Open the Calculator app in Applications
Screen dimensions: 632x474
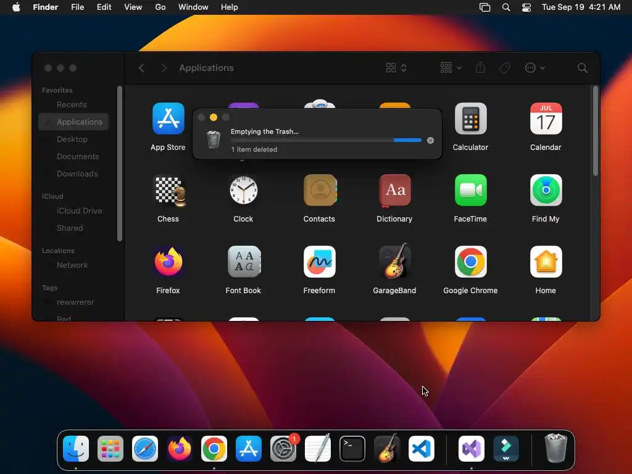[470, 118]
